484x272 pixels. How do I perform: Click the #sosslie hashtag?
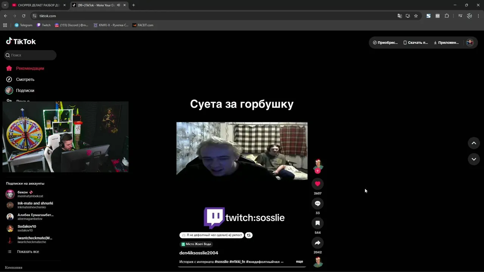click(x=222, y=261)
